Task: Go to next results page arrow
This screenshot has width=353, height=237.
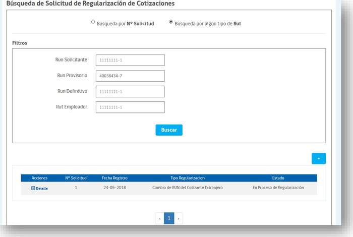Action: coord(178,218)
